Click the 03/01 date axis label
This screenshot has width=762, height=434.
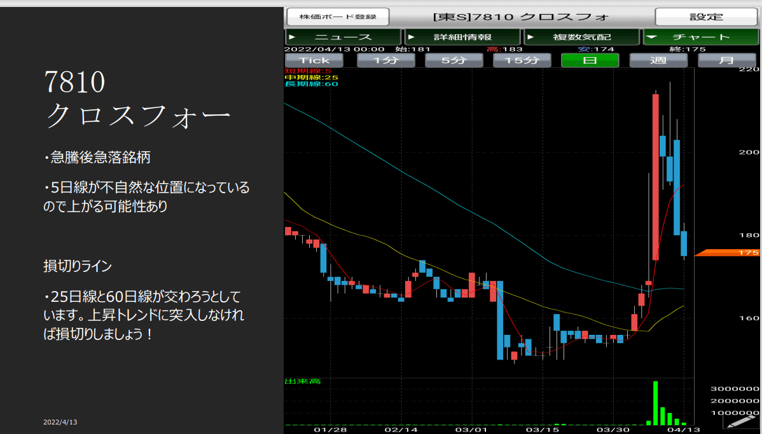pyautogui.click(x=471, y=430)
